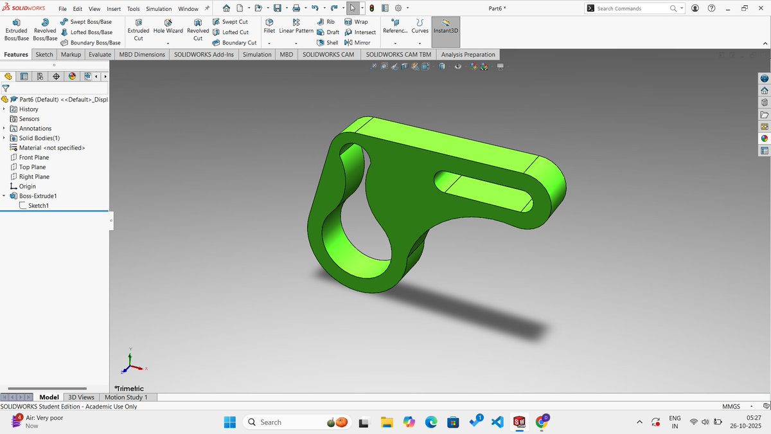Image resolution: width=771 pixels, height=434 pixels.
Task: Select the Linear Pattern tool
Action: (x=296, y=26)
